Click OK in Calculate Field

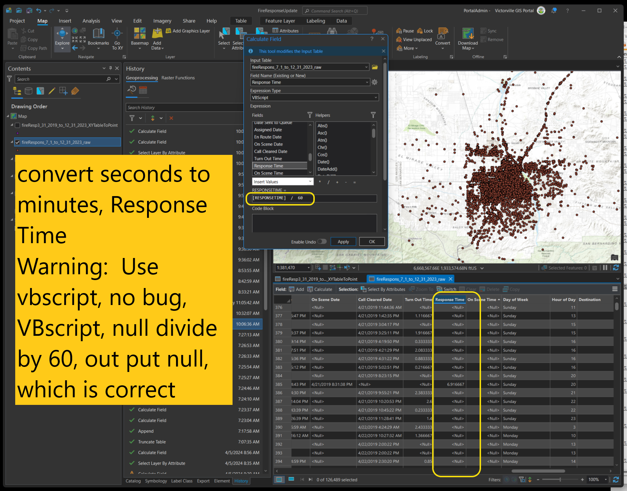coord(372,242)
